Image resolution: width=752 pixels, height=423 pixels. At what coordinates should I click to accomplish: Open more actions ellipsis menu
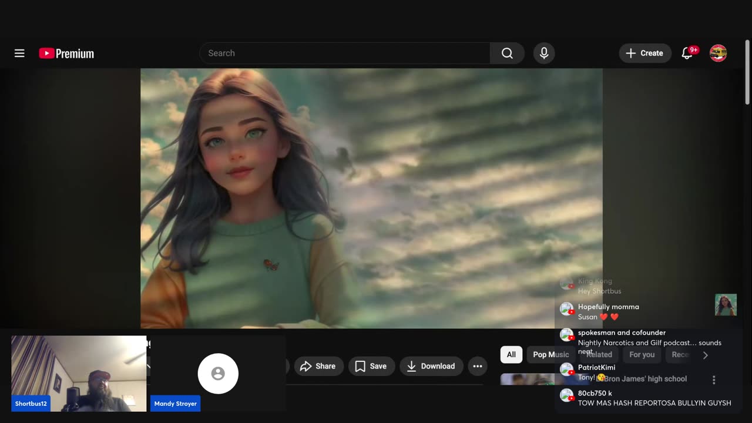tap(478, 366)
